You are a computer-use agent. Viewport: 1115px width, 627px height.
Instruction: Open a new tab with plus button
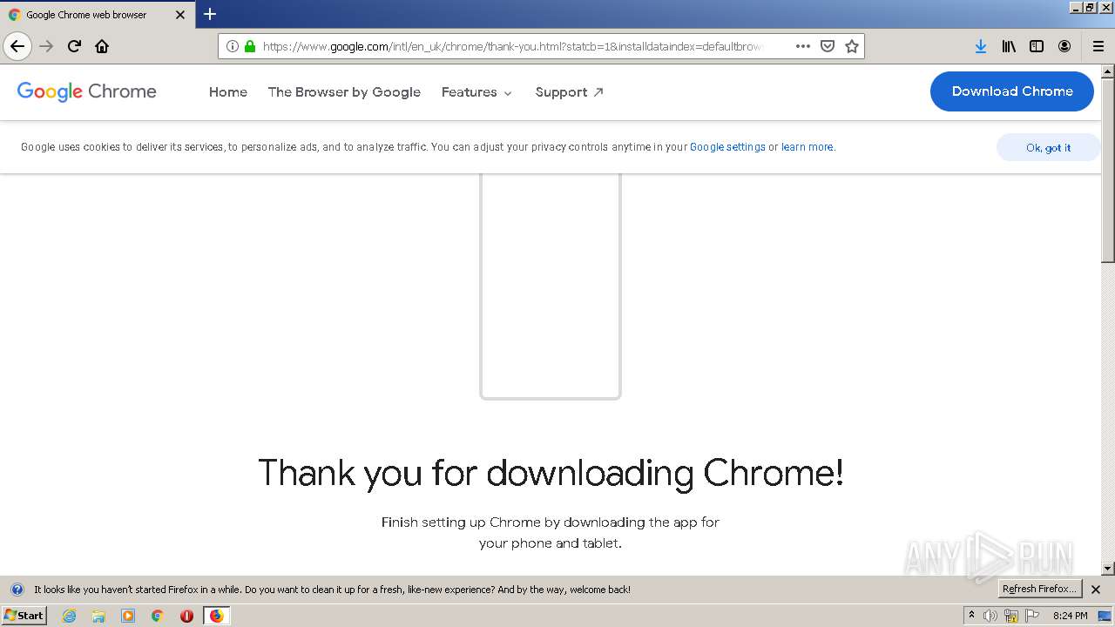click(x=210, y=14)
